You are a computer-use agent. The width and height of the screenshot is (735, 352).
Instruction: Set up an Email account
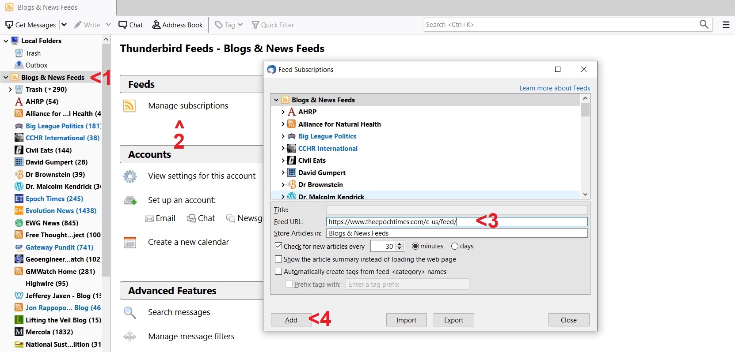coord(160,218)
